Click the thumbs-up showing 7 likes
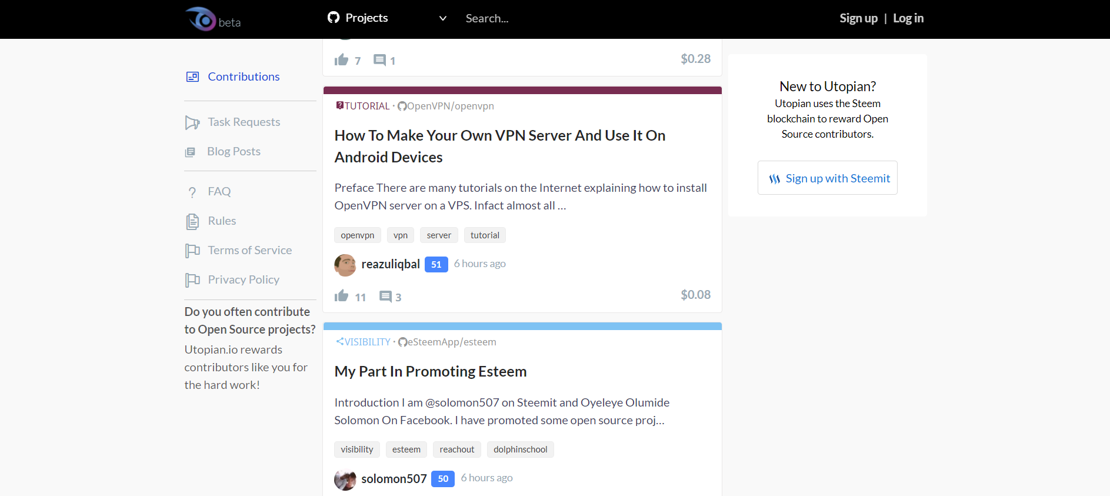Viewport: 1110px width, 496px height. click(342, 60)
